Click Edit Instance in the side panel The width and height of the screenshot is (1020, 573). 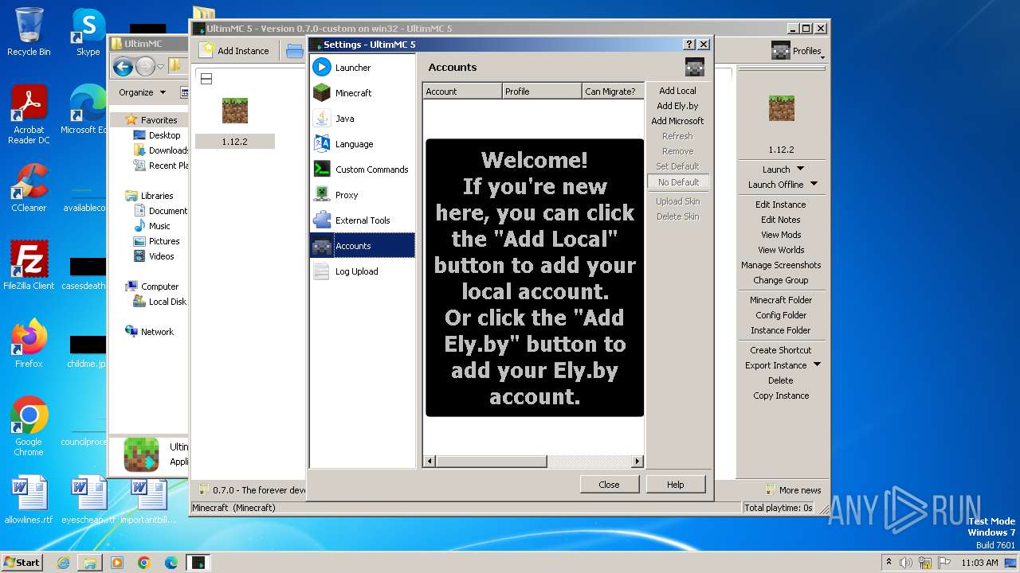(x=781, y=205)
